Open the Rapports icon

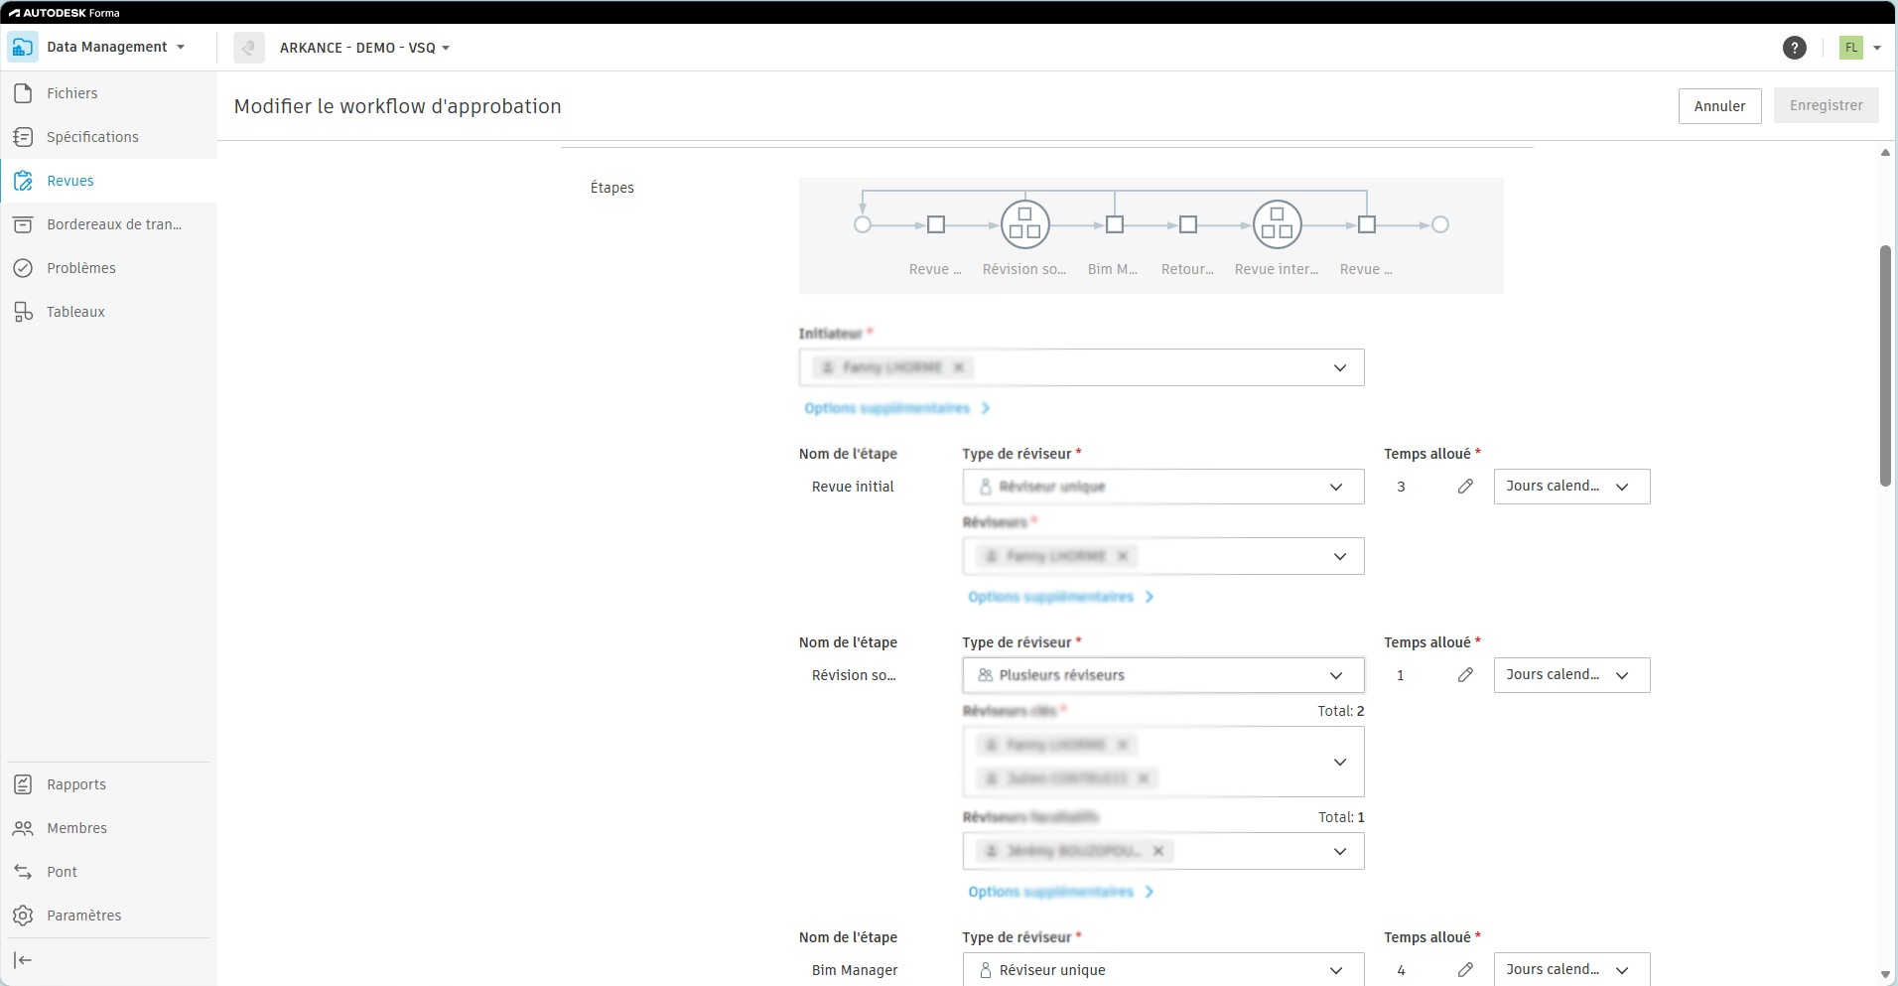[x=23, y=784]
